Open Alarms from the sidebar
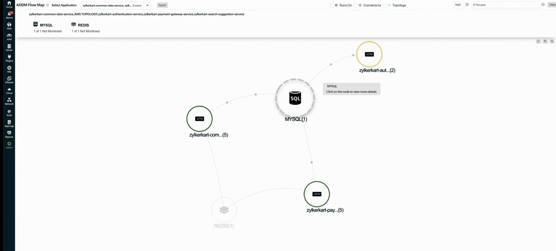Image resolution: width=556 pixels, height=251 pixels. click(x=9, y=15)
